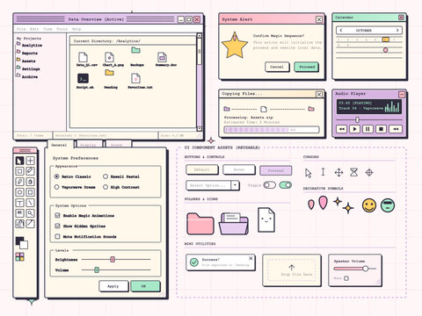
Task: Click the Audio Player seek slider handle
Action: click(x=357, y=119)
